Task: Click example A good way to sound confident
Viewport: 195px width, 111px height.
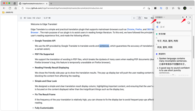Action: point(174,70)
